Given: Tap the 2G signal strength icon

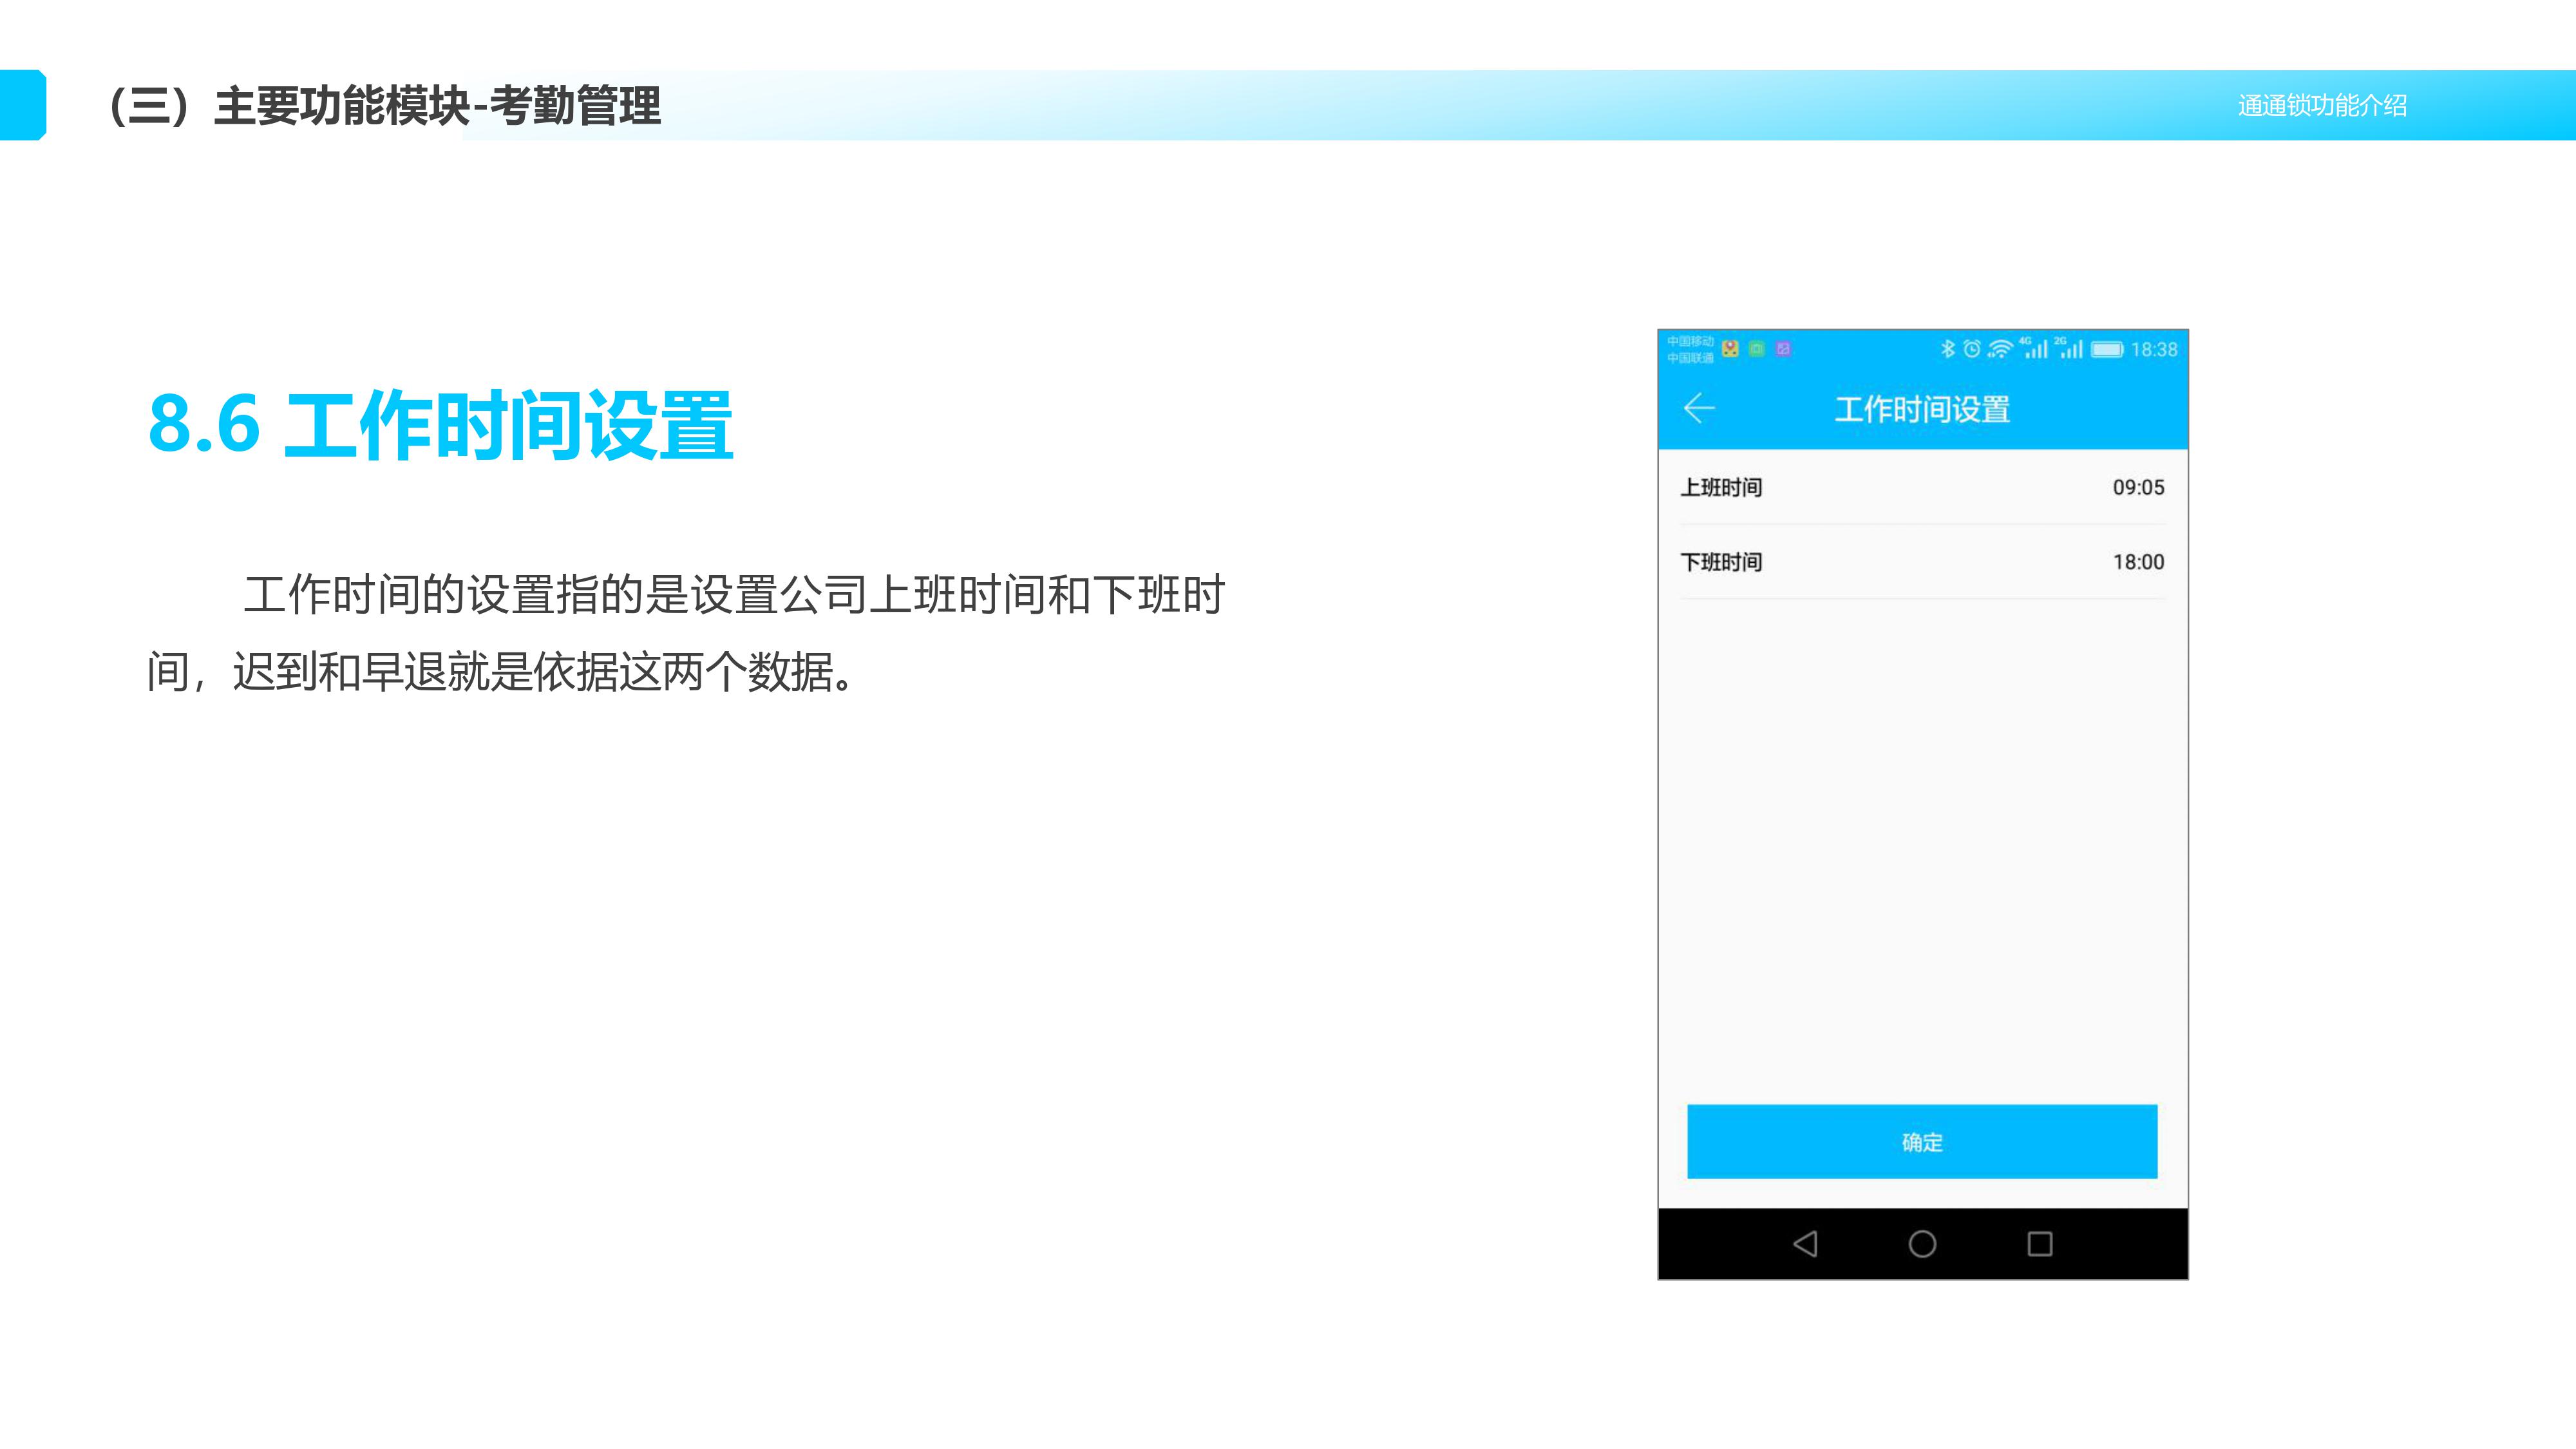Looking at the screenshot, I should [x=2069, y=348].
